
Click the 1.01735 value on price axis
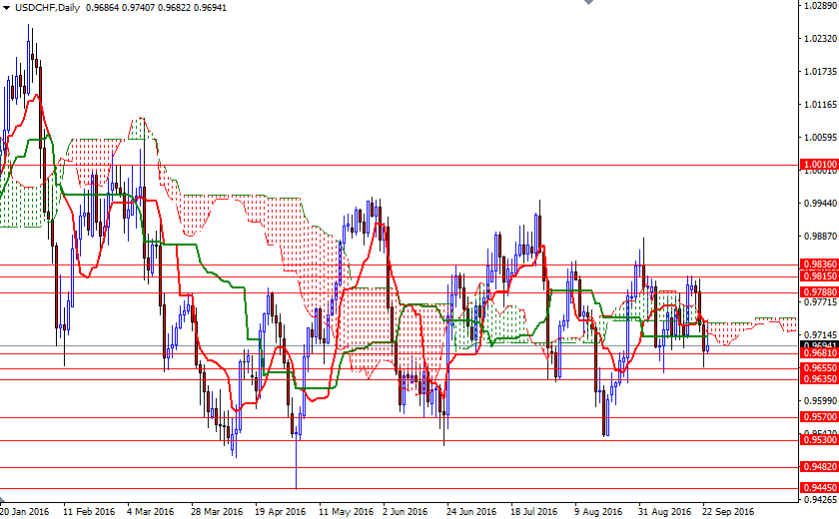click(820, 72)
